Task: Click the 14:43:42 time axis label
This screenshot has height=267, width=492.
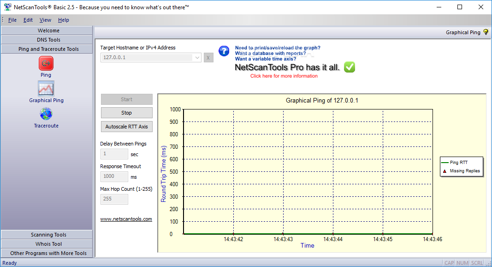Action: tap(233, 239)
